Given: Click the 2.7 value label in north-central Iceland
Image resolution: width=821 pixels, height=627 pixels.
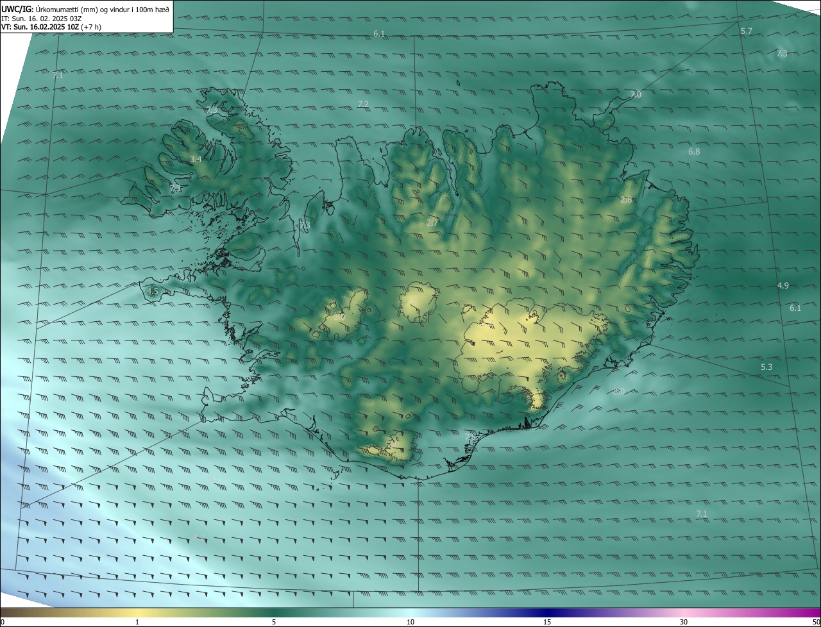Looking at the screenshot, I should (432, 222).
